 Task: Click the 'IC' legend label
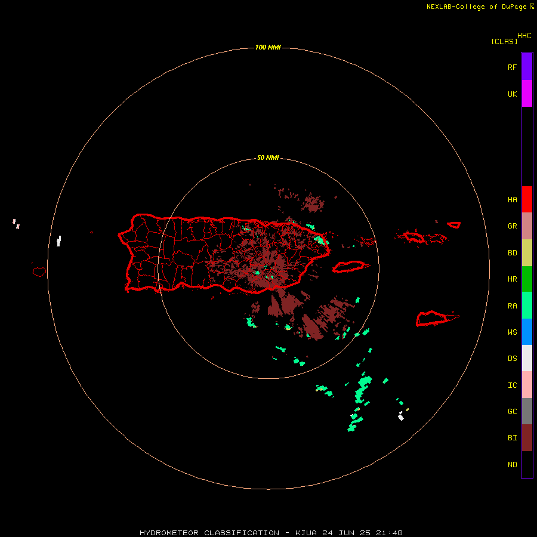click(512, 385)
